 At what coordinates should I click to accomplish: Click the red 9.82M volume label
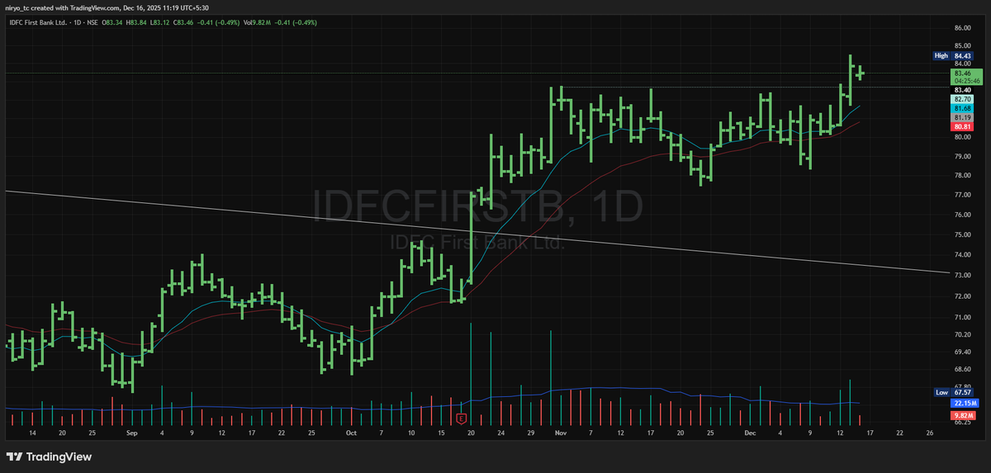click(962, 415)
